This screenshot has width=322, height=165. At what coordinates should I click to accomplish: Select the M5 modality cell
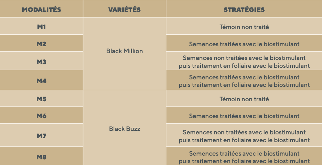click(x=41, y=99)
